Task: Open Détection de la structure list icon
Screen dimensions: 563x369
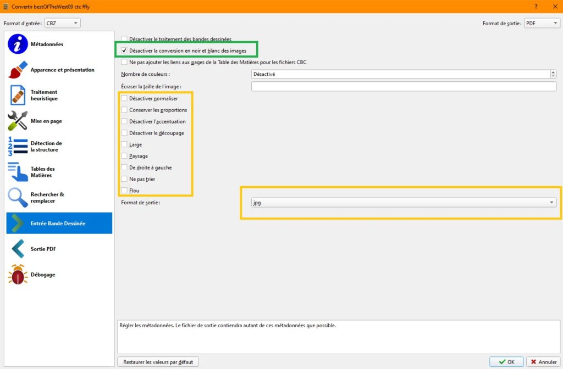Action: [18, 147]
